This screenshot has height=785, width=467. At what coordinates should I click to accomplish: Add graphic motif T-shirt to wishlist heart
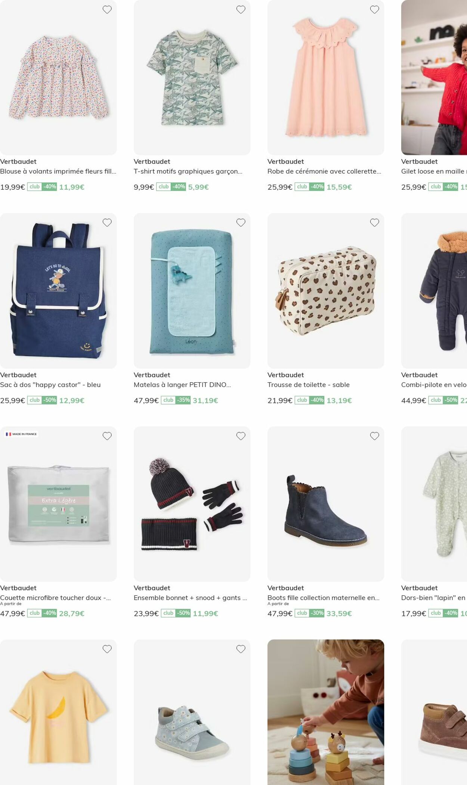[241, 10]
